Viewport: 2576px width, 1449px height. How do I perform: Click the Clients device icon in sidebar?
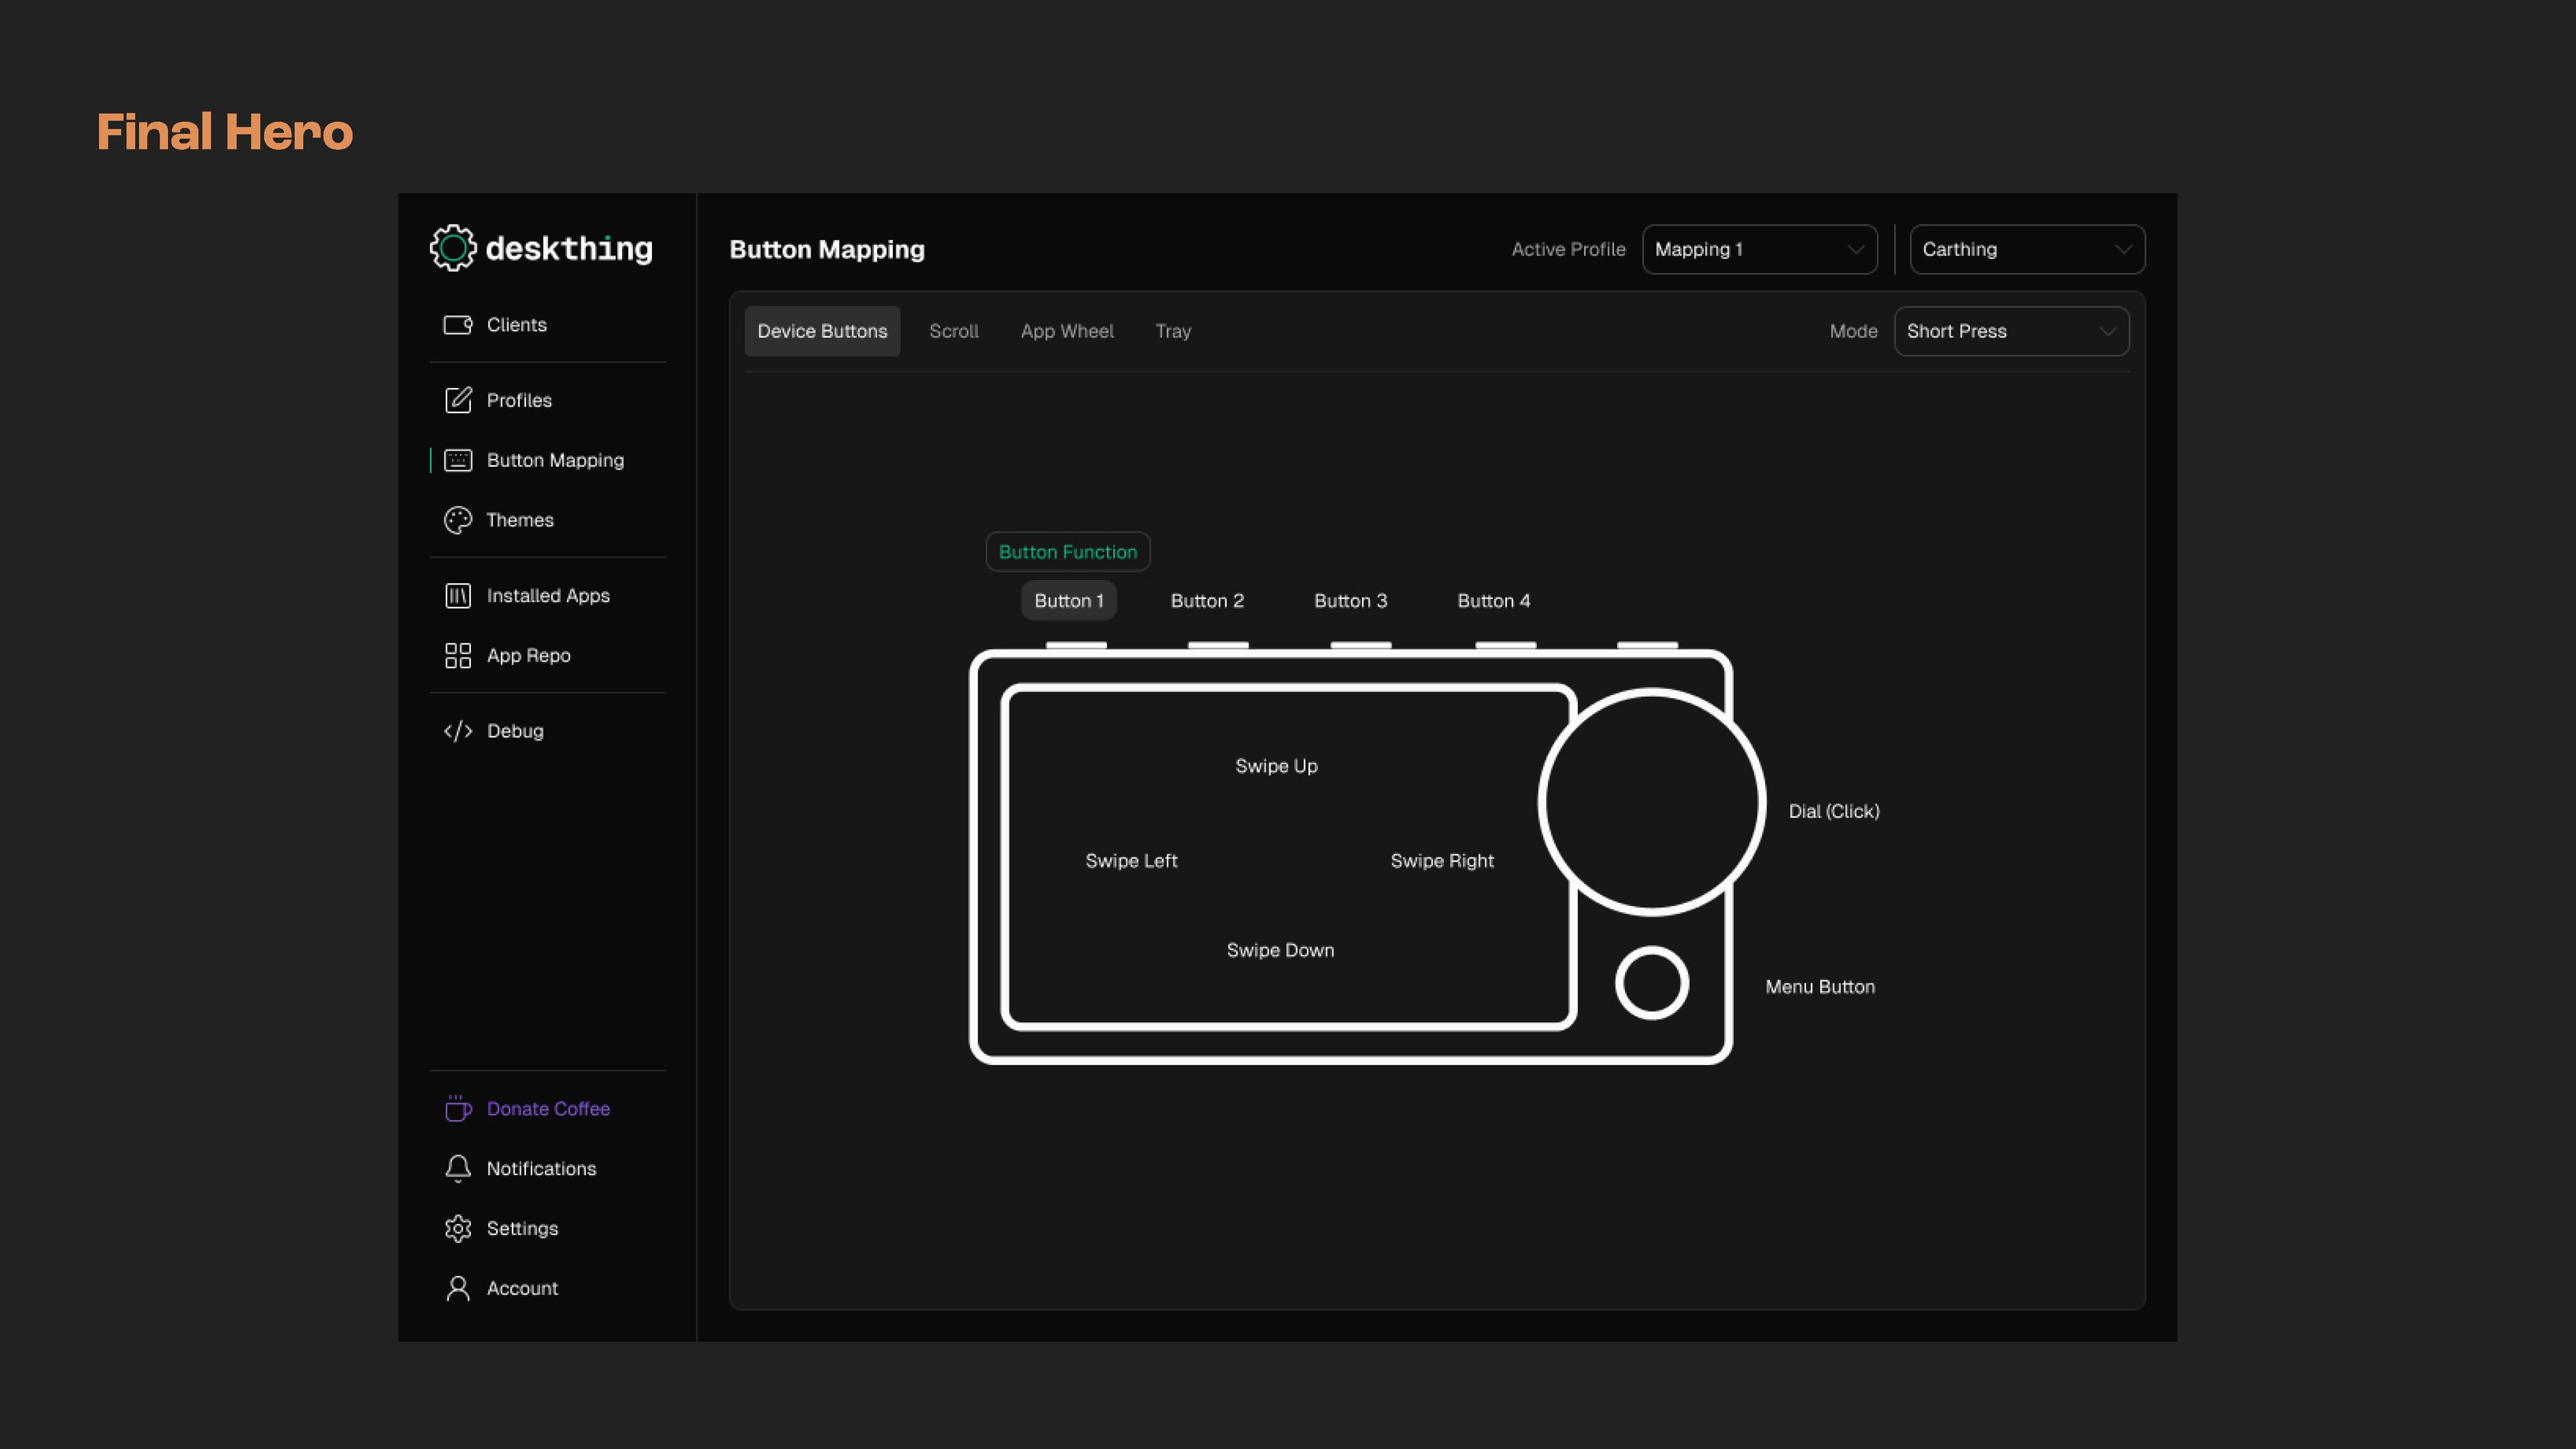458,325
